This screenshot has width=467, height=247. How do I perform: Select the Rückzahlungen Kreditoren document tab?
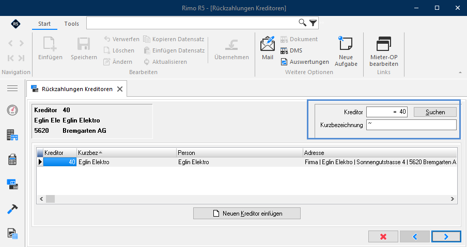coord(77,89)
